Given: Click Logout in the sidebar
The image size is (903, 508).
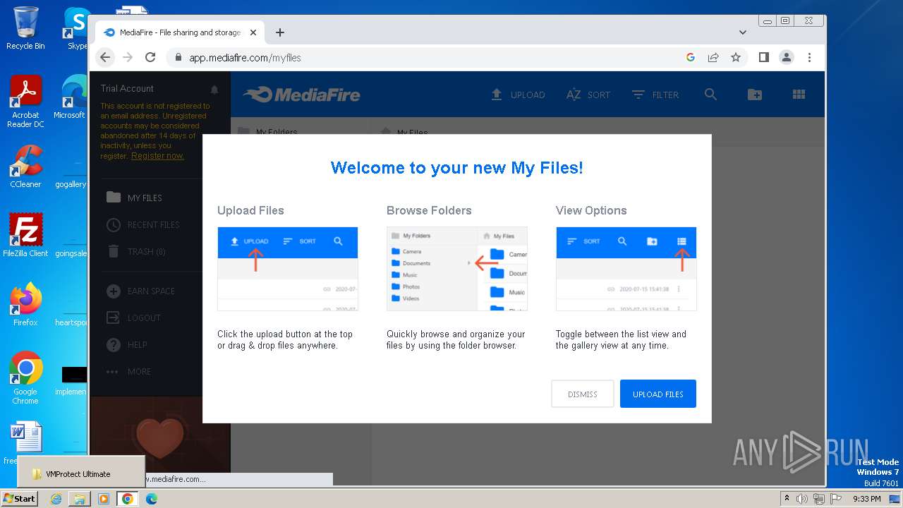Looking at the screenshot, I should (133, 317).
